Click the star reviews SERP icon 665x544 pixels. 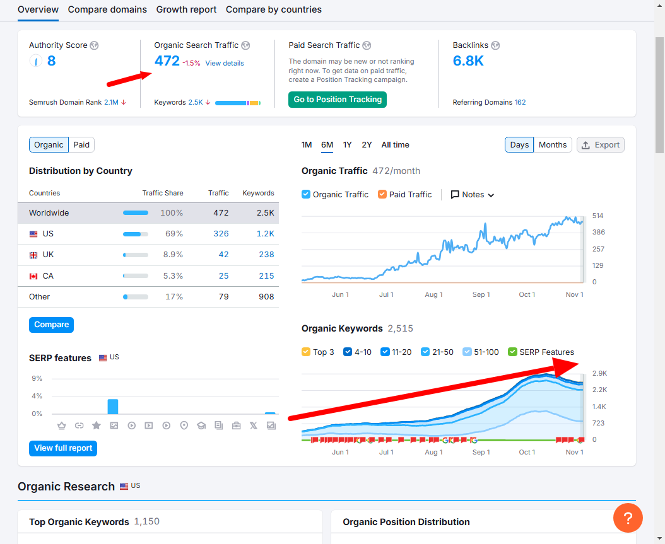97,425
